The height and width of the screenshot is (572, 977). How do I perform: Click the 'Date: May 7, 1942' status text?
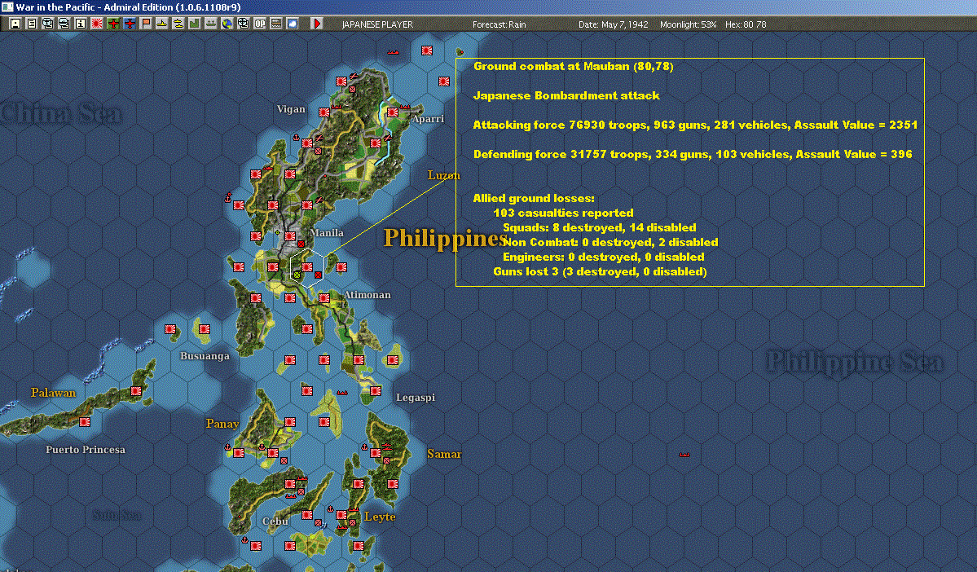pos(613,24)
